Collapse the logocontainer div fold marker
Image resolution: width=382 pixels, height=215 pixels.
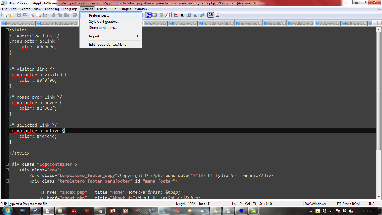[7, 164]
